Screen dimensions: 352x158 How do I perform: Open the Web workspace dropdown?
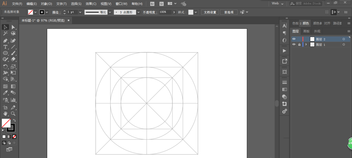click(278, 4)
